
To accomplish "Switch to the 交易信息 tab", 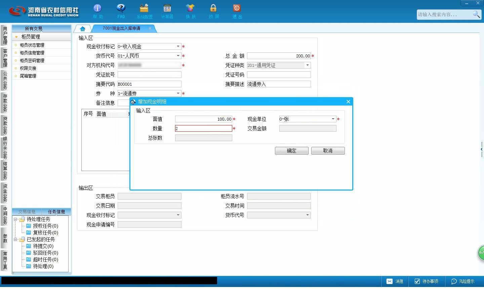I will [x=27, y=212].
